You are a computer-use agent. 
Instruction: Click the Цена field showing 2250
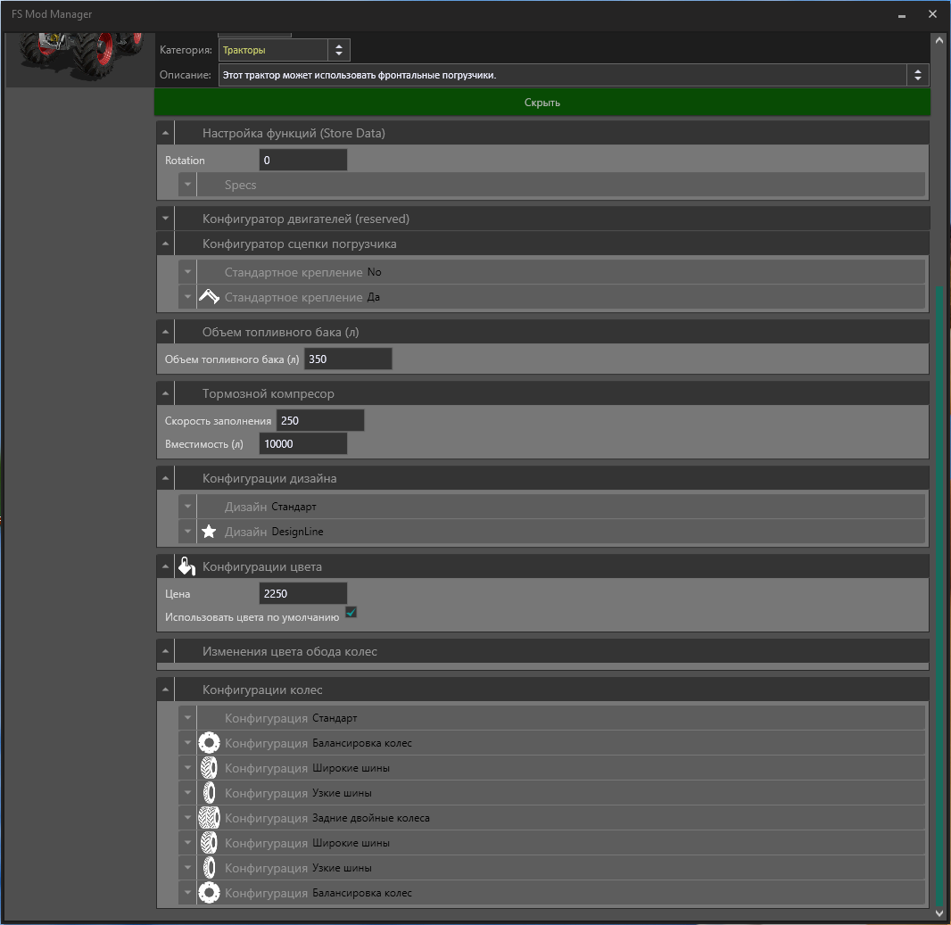pos(302,594)
